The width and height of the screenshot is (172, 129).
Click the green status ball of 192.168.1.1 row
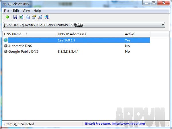click(6, 40)
